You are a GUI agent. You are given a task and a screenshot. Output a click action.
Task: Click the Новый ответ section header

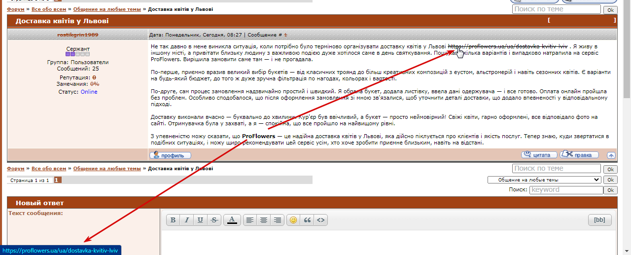[x=313, y=203]
